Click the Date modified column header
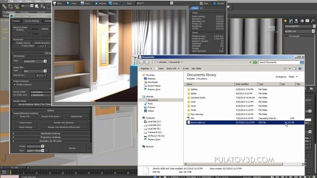 [x=246, y=84]
